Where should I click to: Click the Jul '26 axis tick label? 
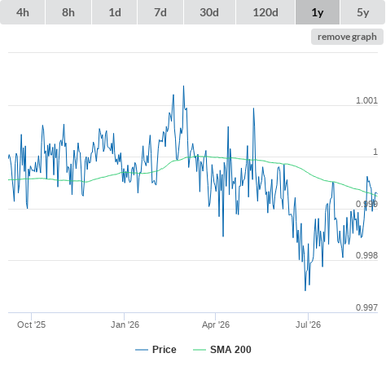point(308,325)
